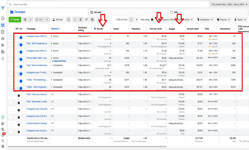249x150 pixels.
Task: Go to next page of campaigns
Action: [137, 19]
